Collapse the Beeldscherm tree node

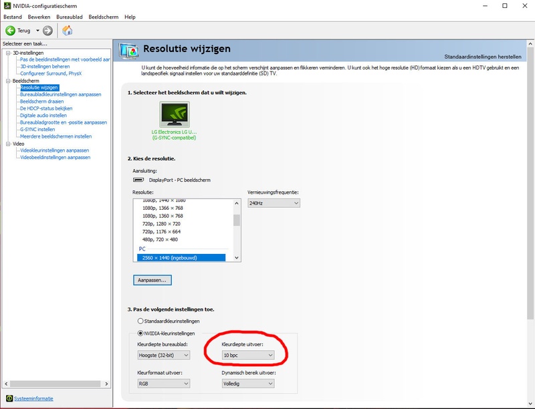8,81
